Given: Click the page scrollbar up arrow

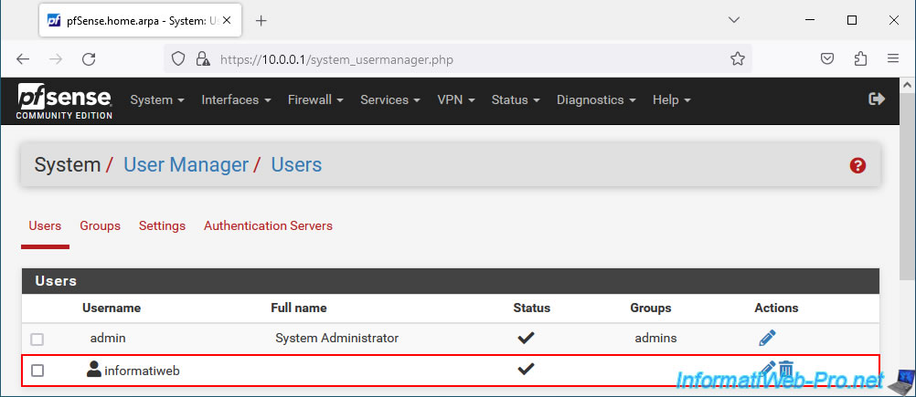Looking at the screenshot, I should 908,85.
